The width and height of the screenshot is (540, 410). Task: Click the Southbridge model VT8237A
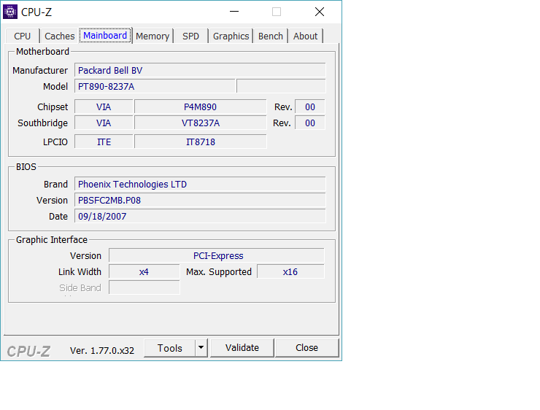pyautogui.click(x=201, y=123)
